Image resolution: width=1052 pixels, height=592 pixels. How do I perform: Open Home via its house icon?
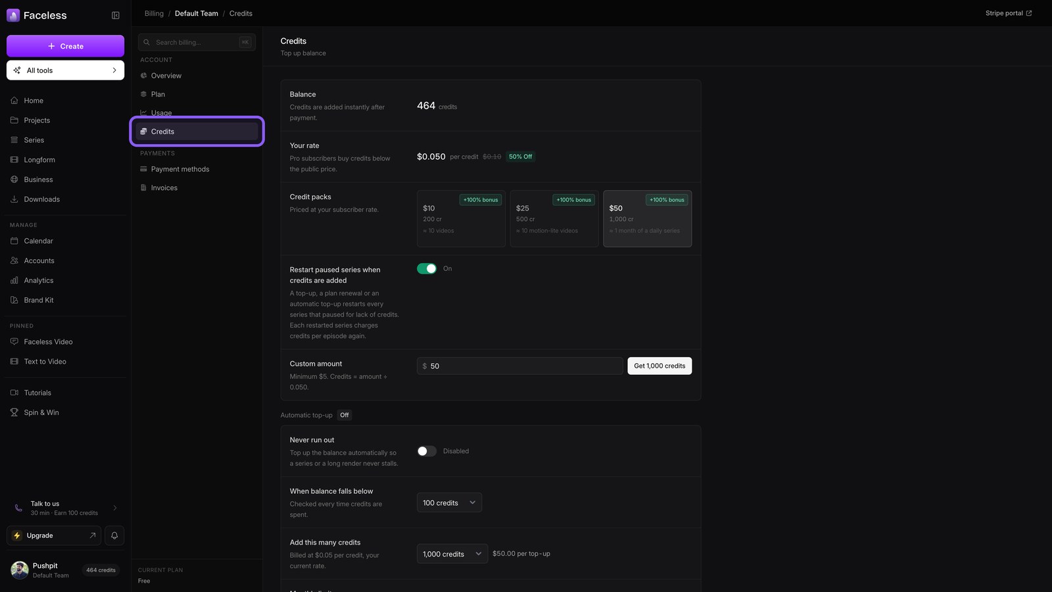14,101
